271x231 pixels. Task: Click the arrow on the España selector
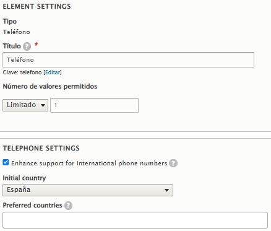point(166,190)
